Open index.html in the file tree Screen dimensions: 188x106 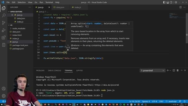click(x=17, y=35)
